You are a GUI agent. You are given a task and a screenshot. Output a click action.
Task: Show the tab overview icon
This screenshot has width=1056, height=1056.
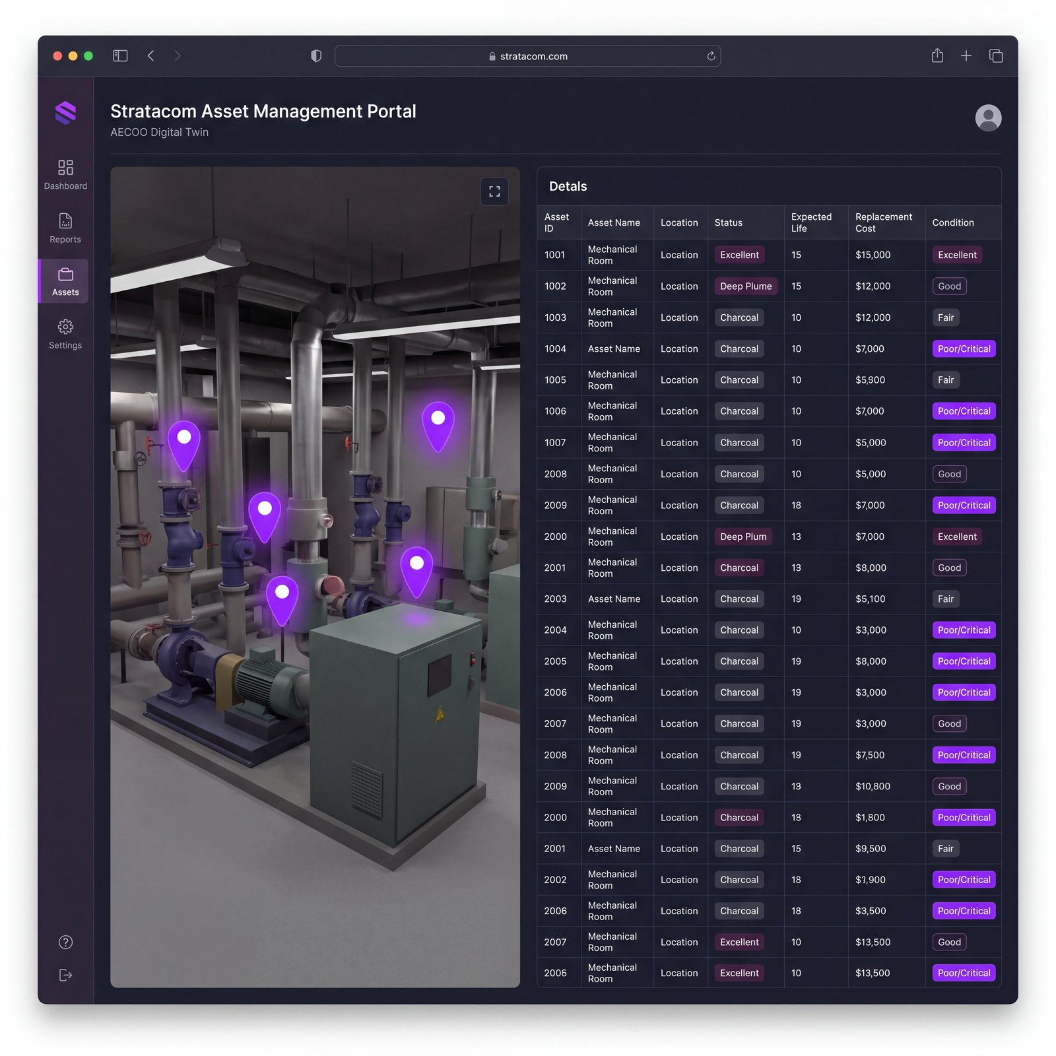tap(996, 56)
